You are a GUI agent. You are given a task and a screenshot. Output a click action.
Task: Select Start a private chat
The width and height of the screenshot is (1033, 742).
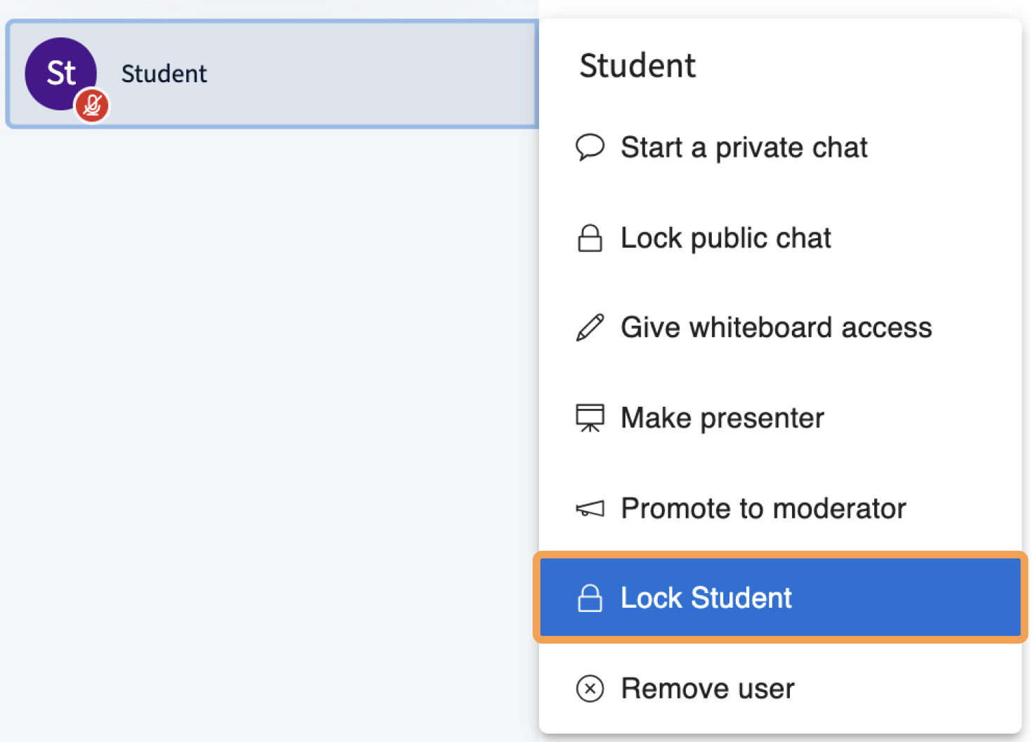pos(743,148)
